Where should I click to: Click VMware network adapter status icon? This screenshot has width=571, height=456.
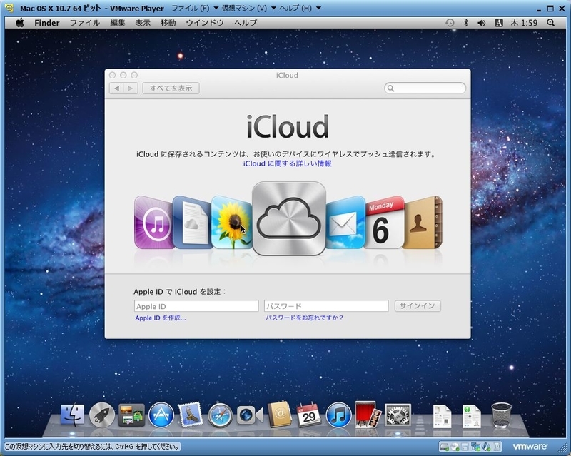click(475, 447)
